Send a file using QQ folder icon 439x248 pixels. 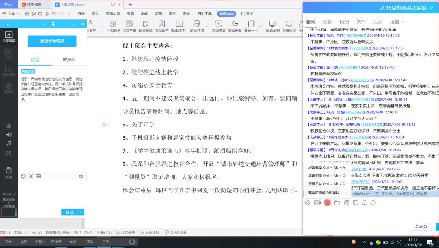[x=337, y=203]
